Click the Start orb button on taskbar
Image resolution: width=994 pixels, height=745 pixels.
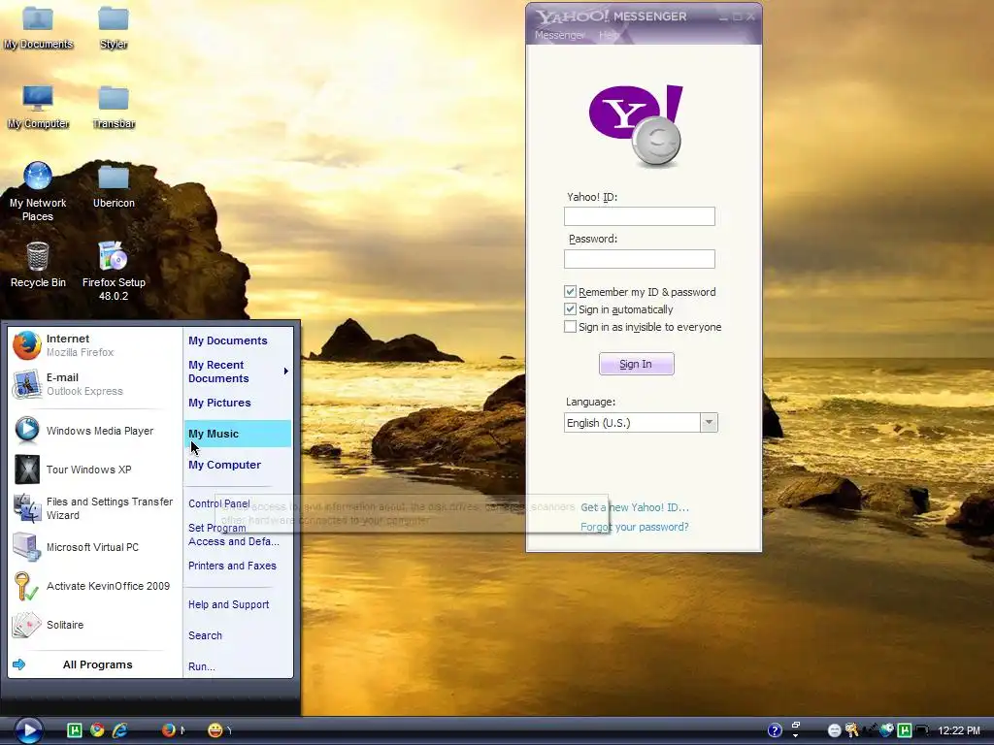(28, 730)
